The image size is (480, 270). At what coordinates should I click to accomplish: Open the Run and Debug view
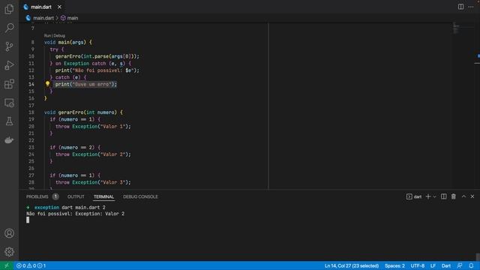coord(9,65)
